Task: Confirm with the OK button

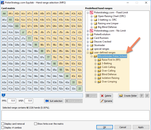Action: click(x=104, y=127)
